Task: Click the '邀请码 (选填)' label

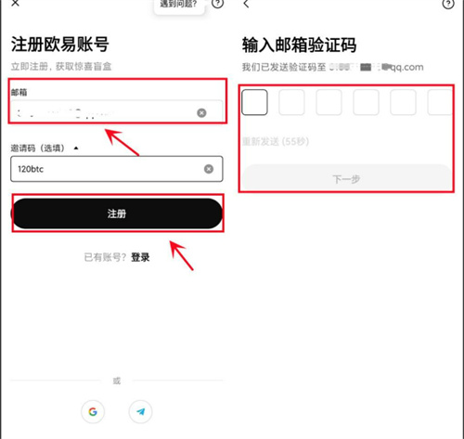Action: point(38,148)
